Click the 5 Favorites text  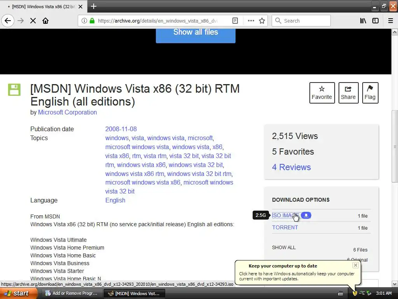[293, 151]
